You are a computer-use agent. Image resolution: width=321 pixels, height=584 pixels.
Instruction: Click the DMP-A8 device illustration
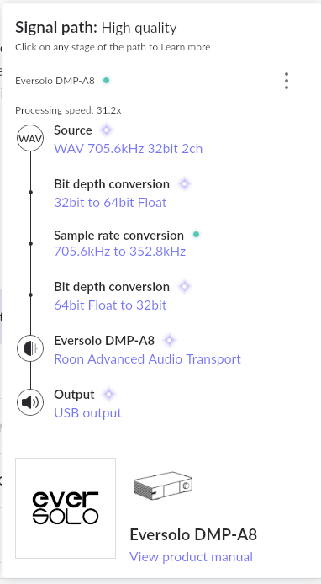(x=163, y=486)
